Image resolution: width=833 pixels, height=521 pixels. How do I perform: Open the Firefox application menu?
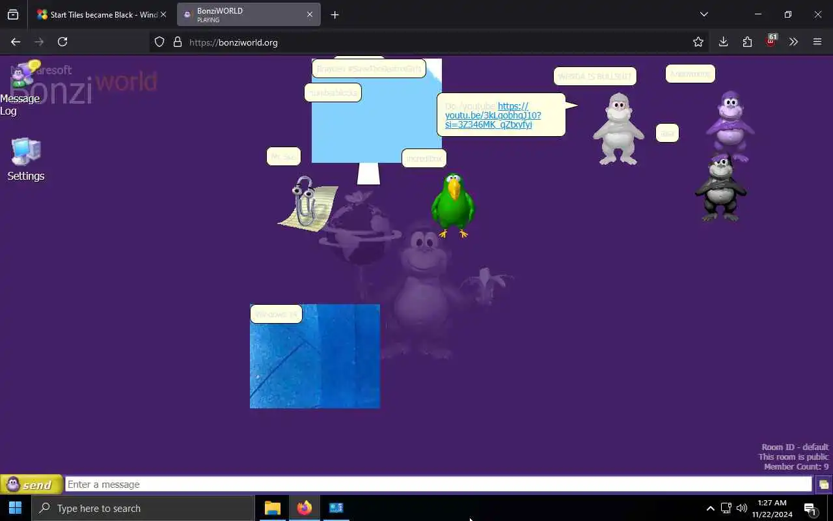817,42
